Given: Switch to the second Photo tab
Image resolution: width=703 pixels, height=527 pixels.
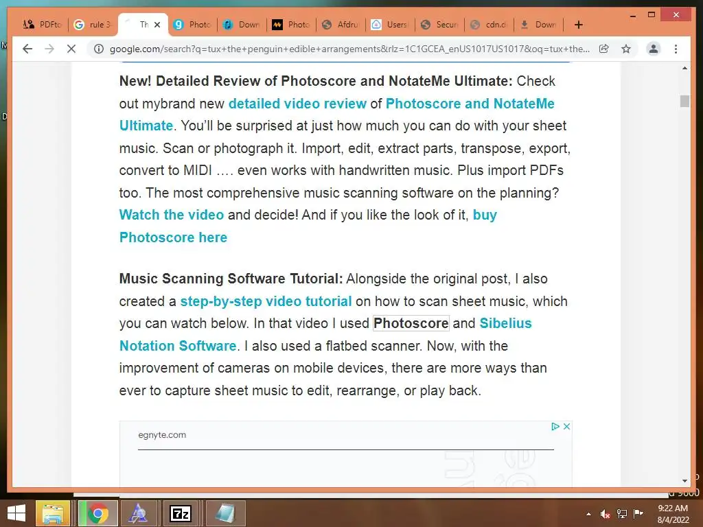Looking at the screenshot, I should coord(291,25).
